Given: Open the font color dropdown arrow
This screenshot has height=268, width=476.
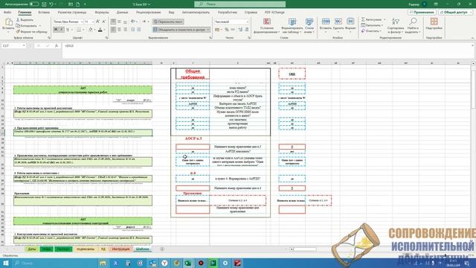Looking at the screenshot, I should click(104, 30).
